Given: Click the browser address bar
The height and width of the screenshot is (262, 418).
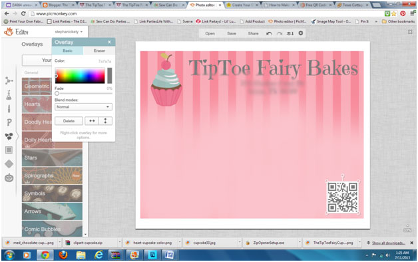Looking at the screenshot, I should pyautogui.click(x=205, y=13).
